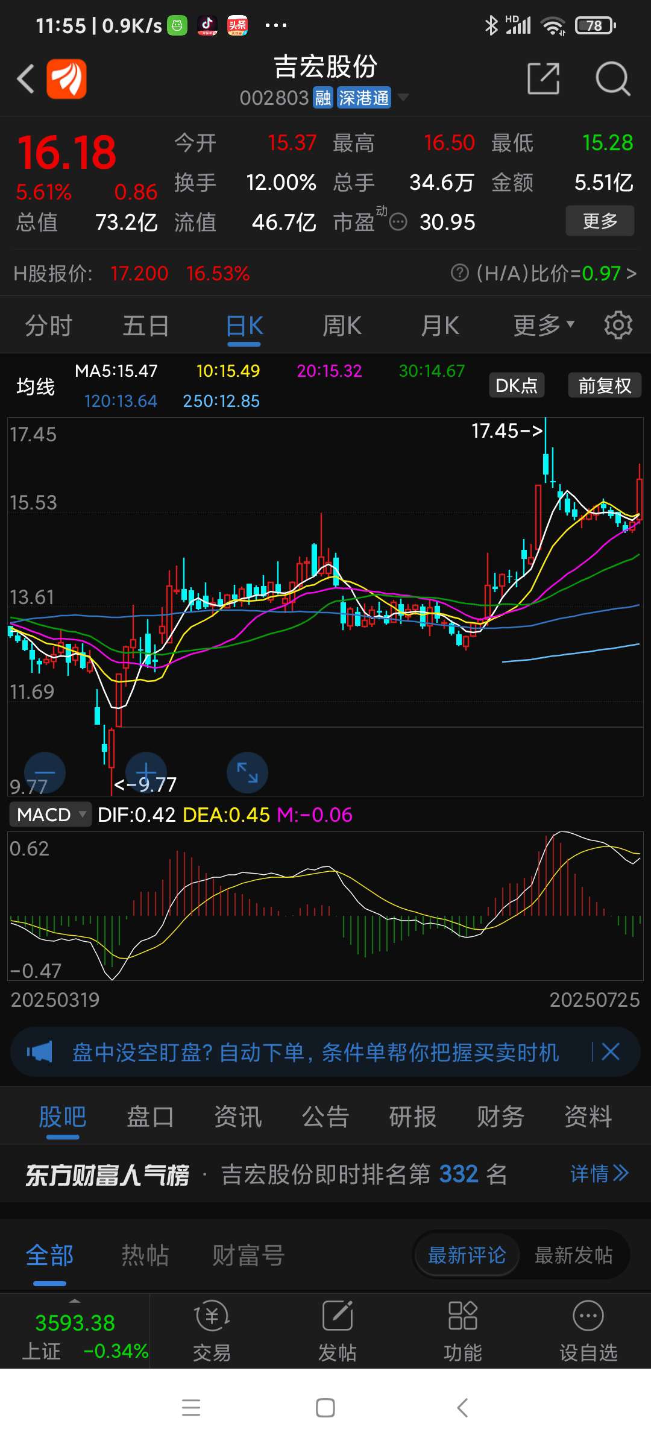Tap the megaphone announcement icon
The width and height of the screenshot is (651, 1447).
pos(40,1052)
